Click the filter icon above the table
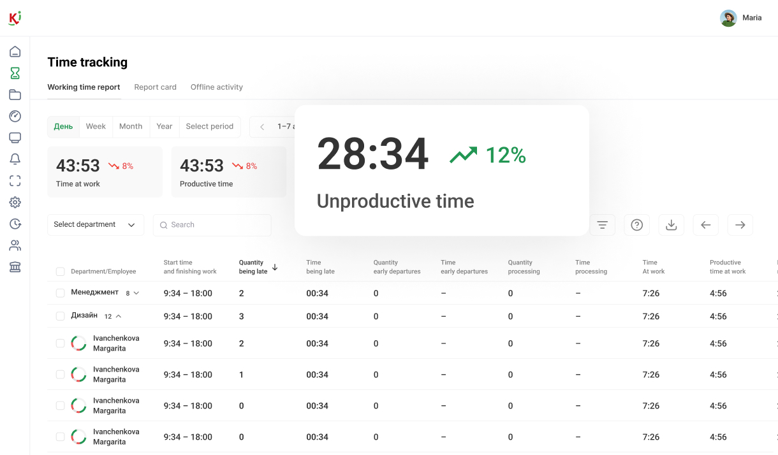The image size is (778, 455). [x=602, y=224]
